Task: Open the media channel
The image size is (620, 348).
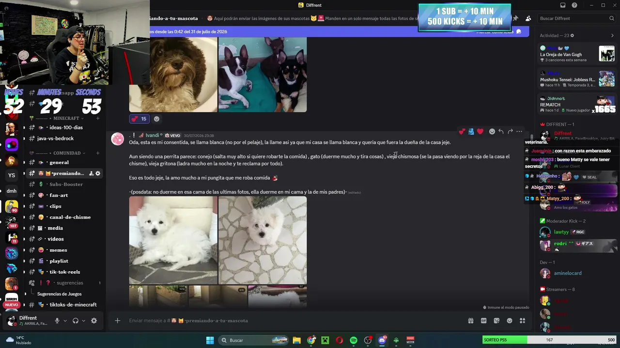Action: 65,228
